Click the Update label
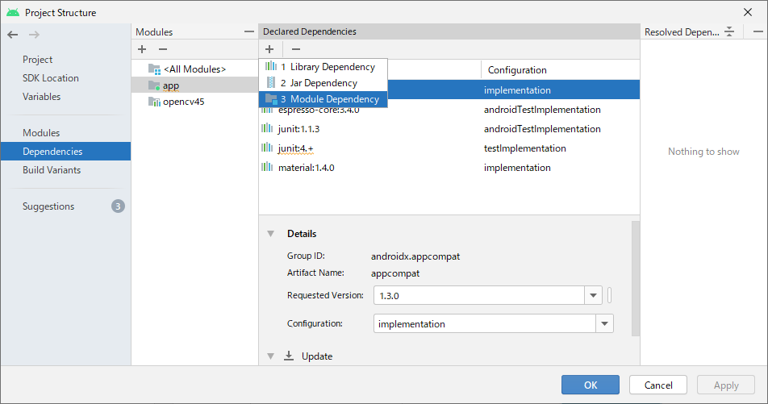This screenshot has width=768, height=404. click(317, 356)
